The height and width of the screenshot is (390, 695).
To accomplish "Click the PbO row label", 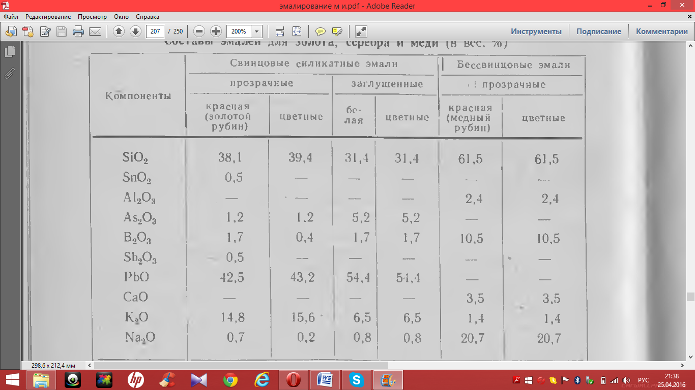I will [136, 278].
